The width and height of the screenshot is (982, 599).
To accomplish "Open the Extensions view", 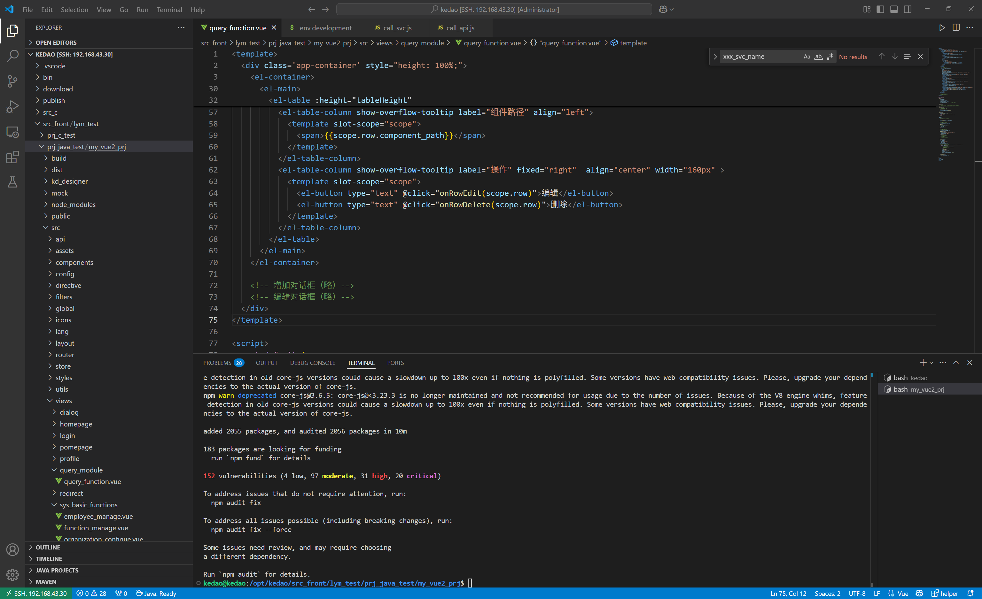I will tap(12, 157).
